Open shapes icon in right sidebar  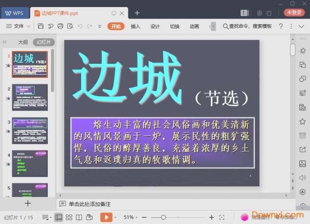pyautogui.click(x=302, y=79)
